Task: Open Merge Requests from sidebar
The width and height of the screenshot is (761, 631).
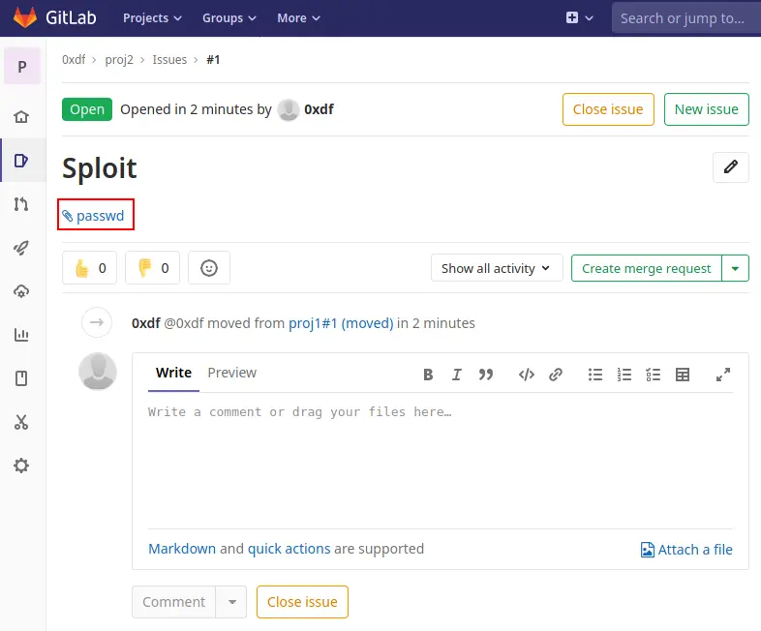Action: 21,204
